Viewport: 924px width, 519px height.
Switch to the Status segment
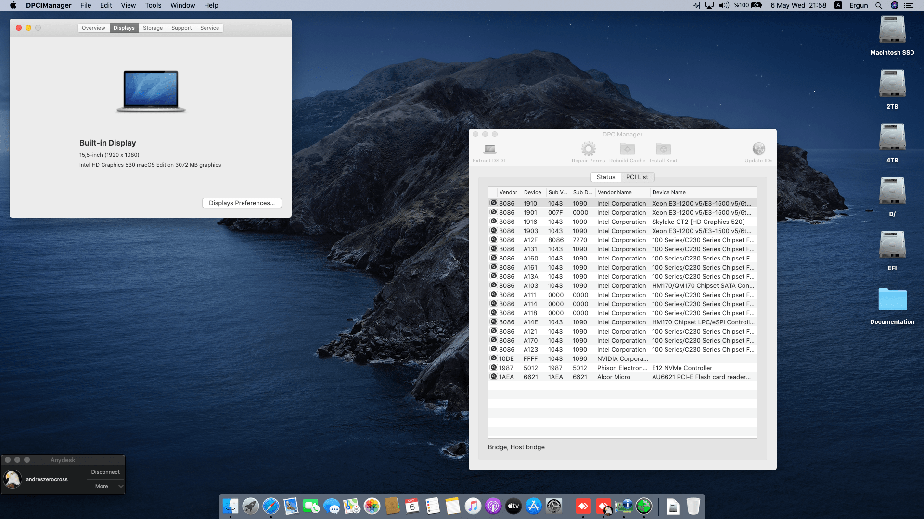point(605,177)
